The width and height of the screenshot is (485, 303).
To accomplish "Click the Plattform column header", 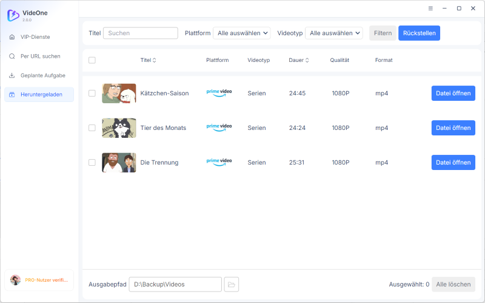I will click(218, 60).
